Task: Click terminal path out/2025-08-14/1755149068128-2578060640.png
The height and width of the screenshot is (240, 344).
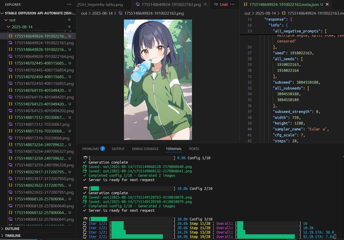Action: [x=147, y=167]
